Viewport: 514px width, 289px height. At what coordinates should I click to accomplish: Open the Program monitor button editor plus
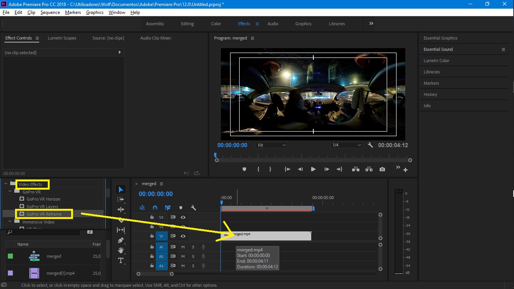pos(406,170)
